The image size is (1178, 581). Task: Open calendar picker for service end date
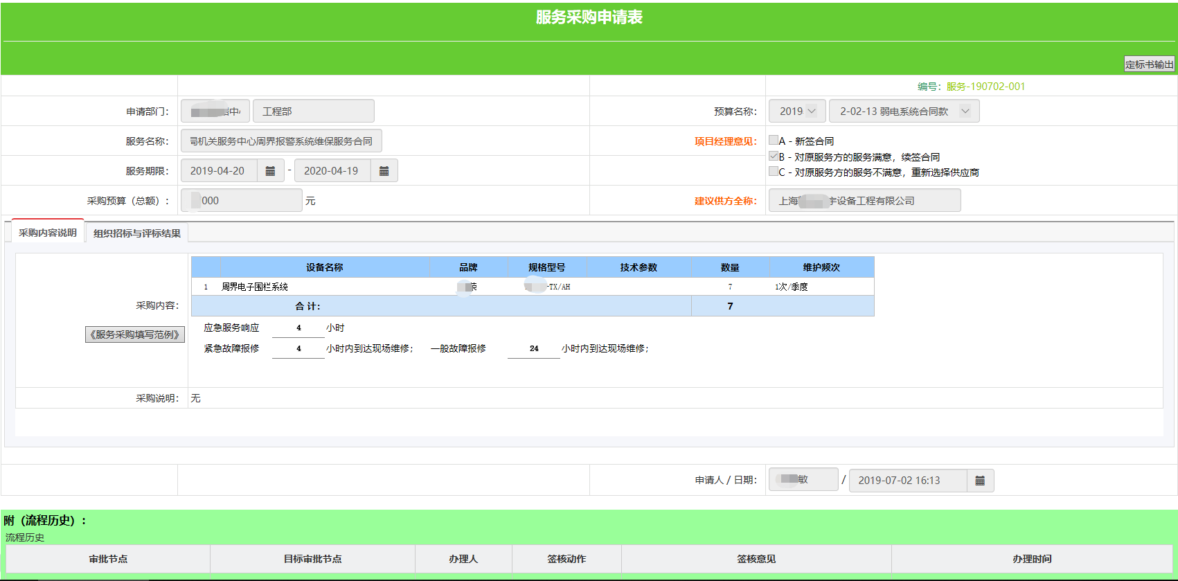(x=384, y=171)
